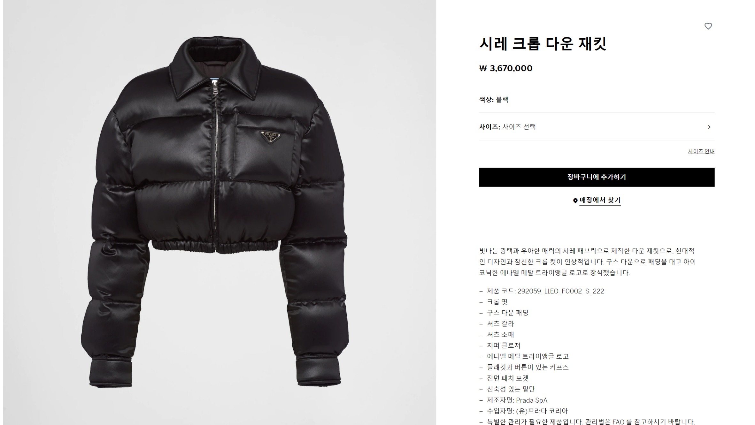Click the 에나멜 메탈 트라이앵글 로고 detail line

(x=524, y=356)
